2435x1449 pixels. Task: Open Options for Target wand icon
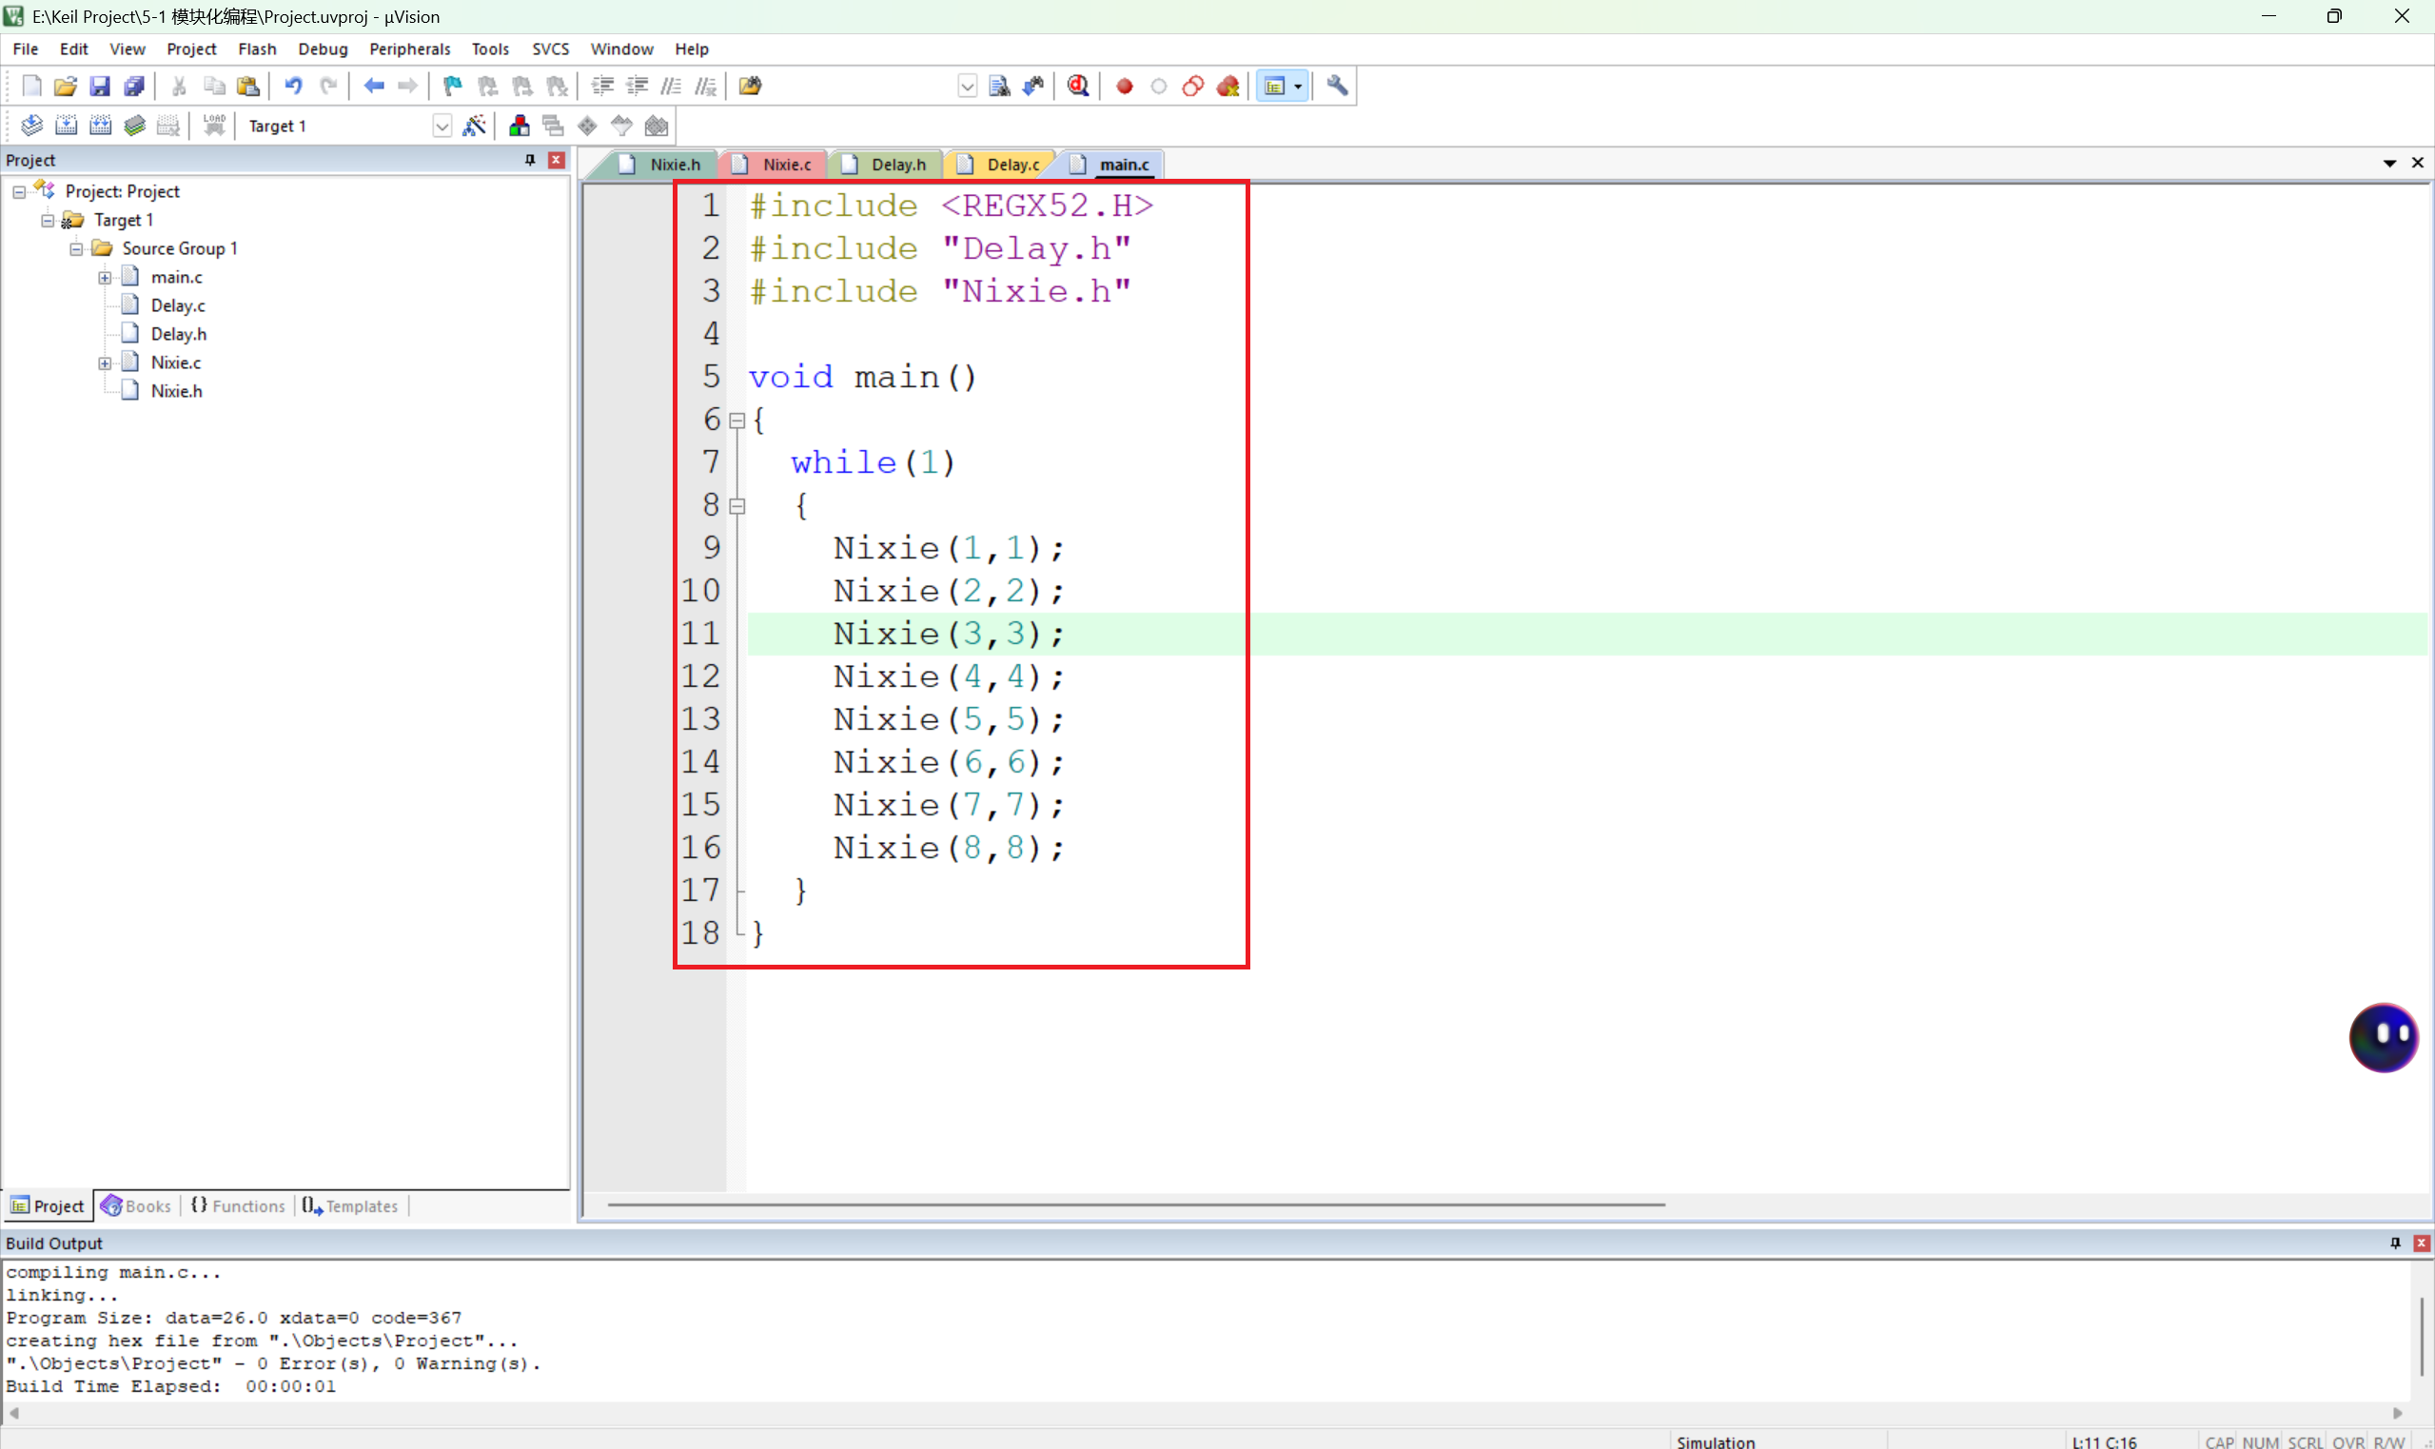[x=475, y=125]
